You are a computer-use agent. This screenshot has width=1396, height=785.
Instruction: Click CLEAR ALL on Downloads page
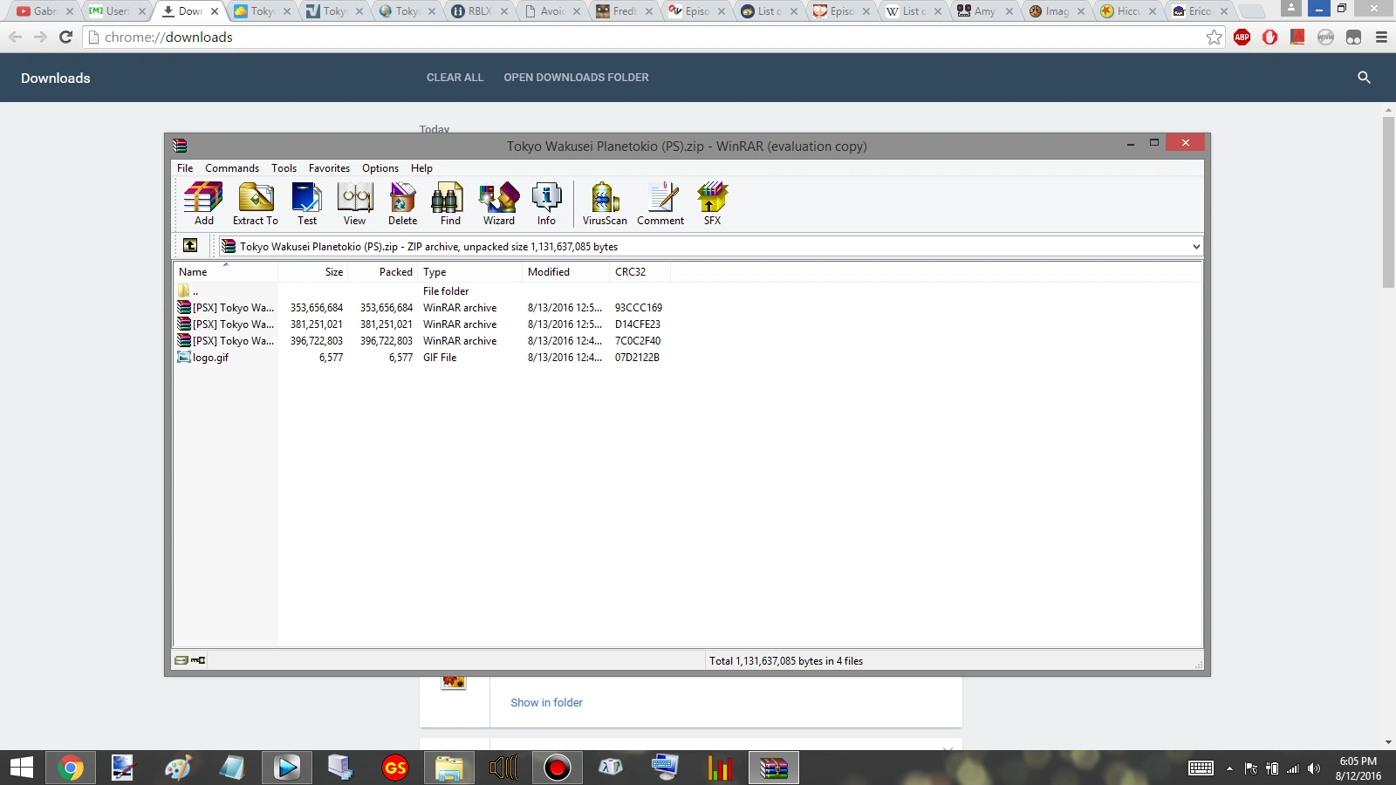point(455,78)
